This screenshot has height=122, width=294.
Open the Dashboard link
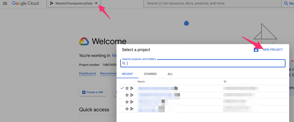[x=87, y=73]
